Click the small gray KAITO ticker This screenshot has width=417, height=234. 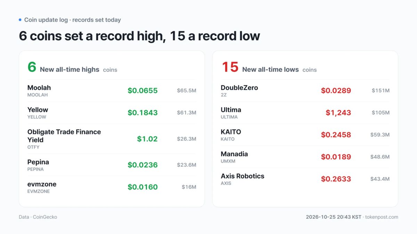click(x=228, y=139)
